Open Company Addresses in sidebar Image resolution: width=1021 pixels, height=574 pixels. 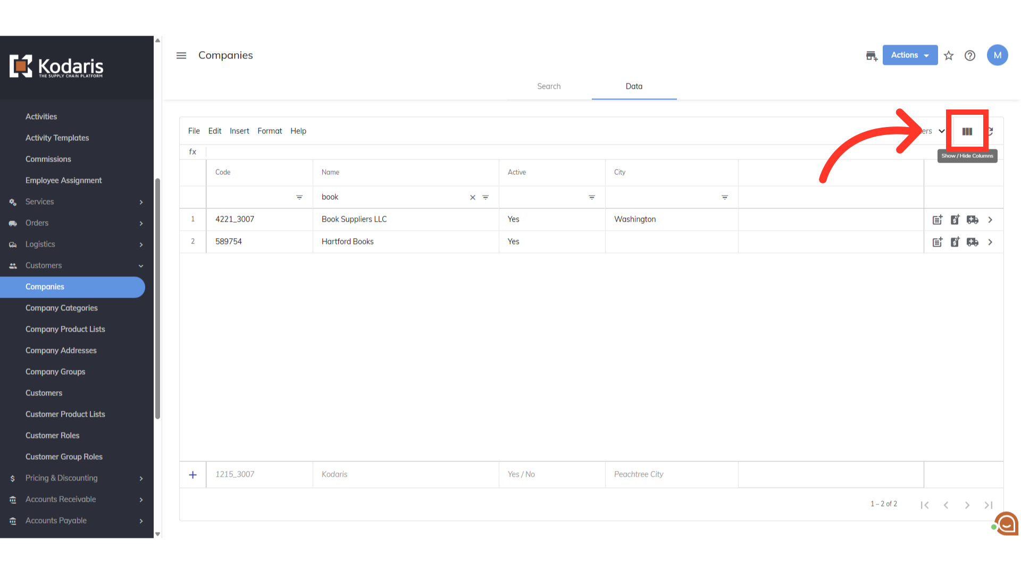(61, 350)
